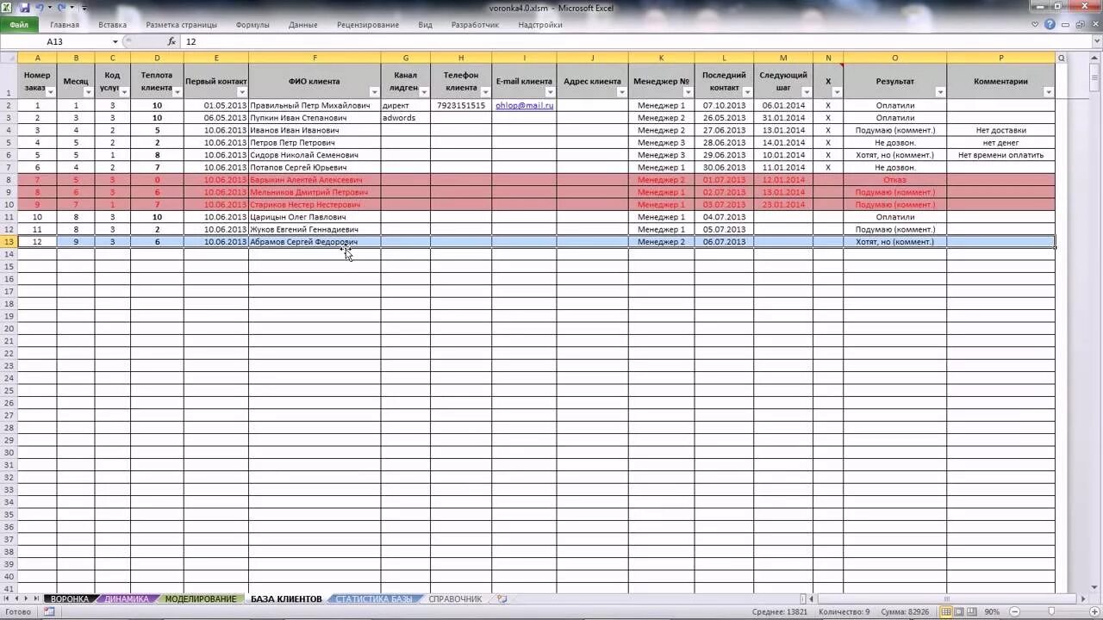Viewport: 1103px width, 620px height.
Task: Go to first sheet with navigation arrow
Action: [x=7, y=598]
